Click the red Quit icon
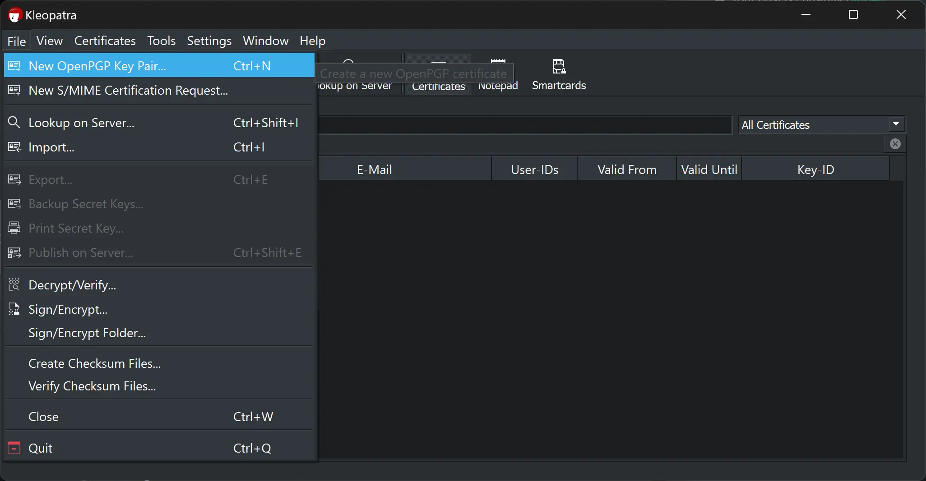The width and height of the screenshot is (926, 481). click(x=14, y=448)
